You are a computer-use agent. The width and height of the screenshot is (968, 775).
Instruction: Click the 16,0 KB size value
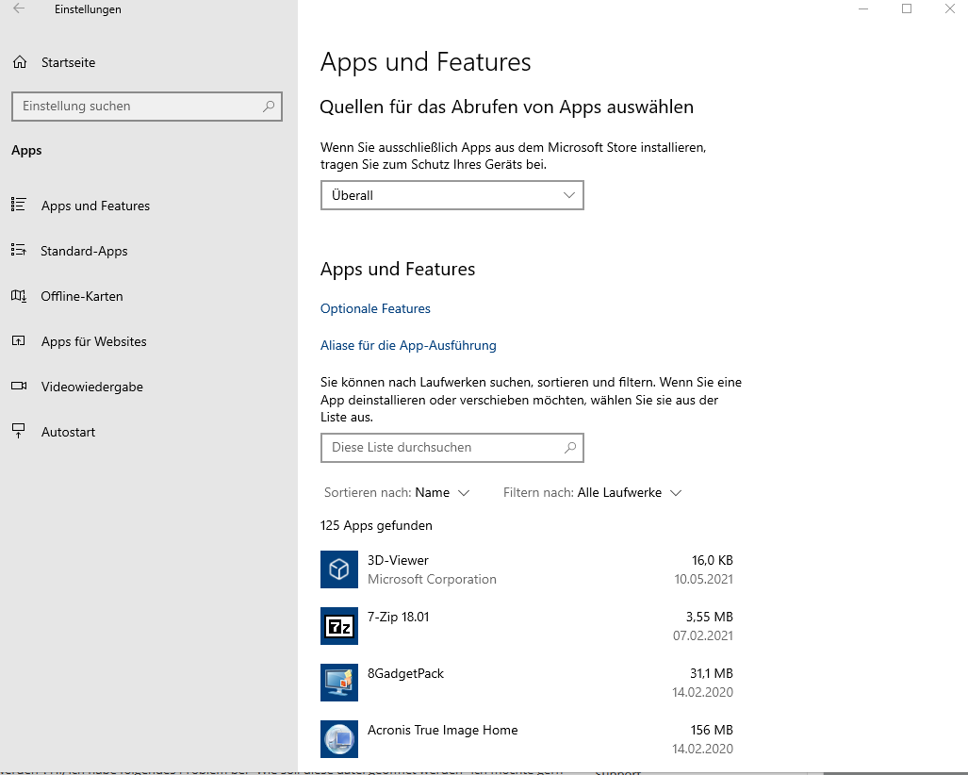click(x=713, y=560)
